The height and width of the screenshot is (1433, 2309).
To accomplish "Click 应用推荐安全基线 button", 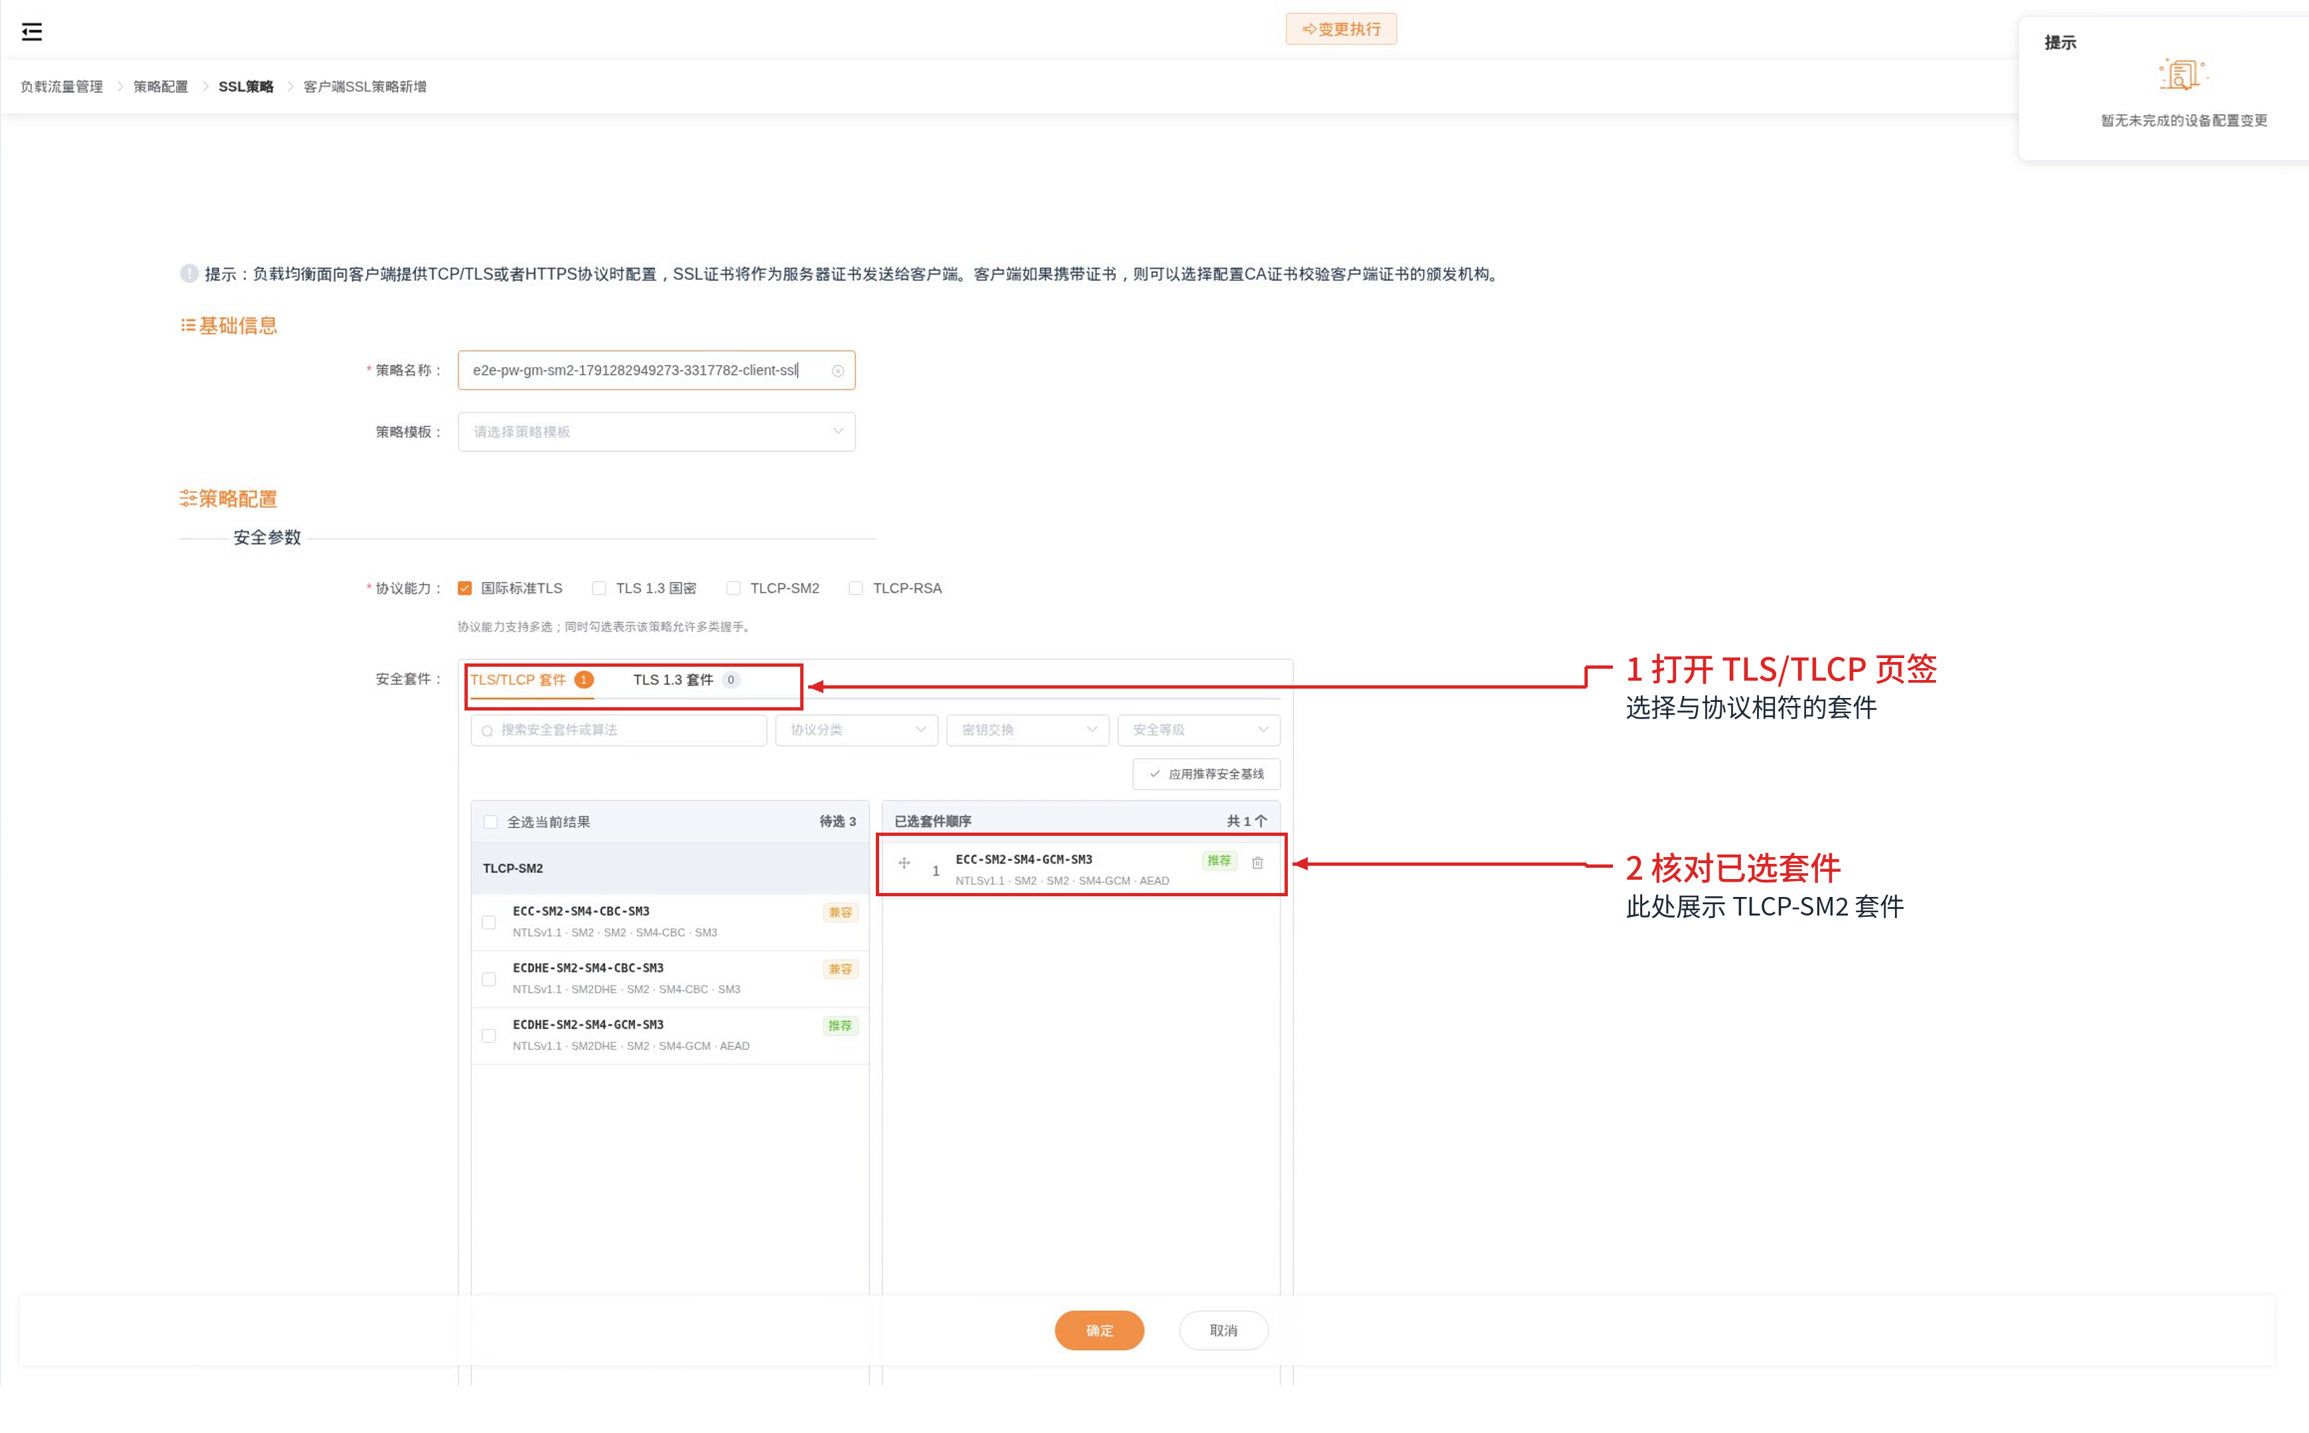I will (x=1206, y=774).
